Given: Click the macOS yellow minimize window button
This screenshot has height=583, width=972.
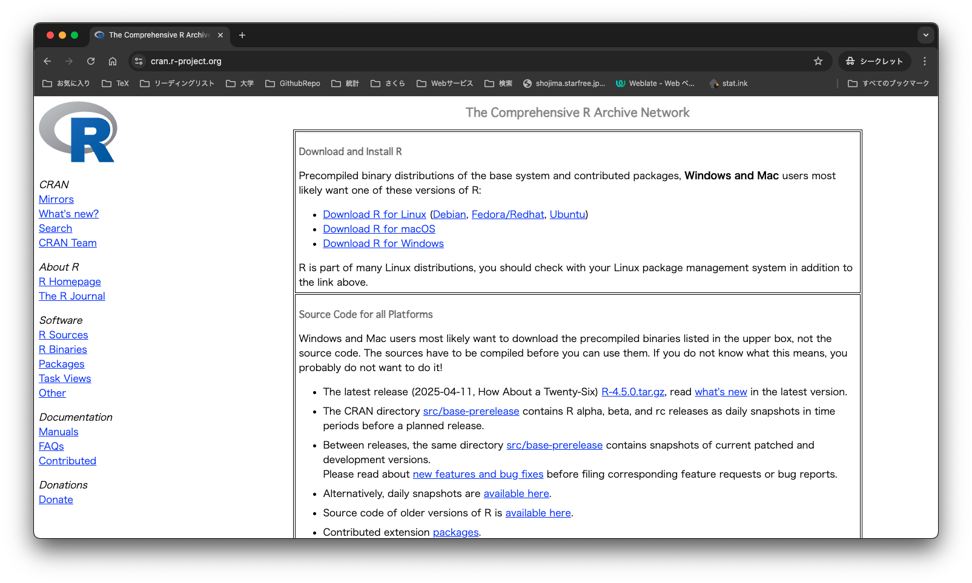Looking at the screenshot, I should [x=62, y=35].
